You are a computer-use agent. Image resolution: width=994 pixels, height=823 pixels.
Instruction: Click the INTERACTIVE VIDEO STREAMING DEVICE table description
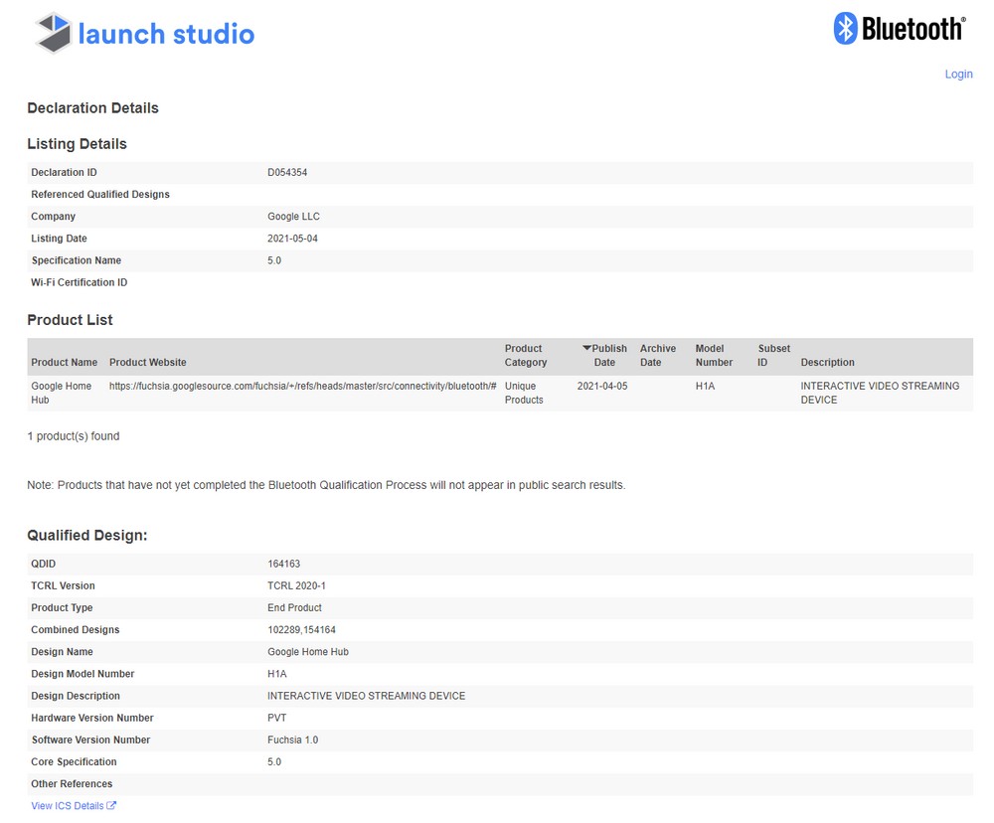click(x=880, y=393)
